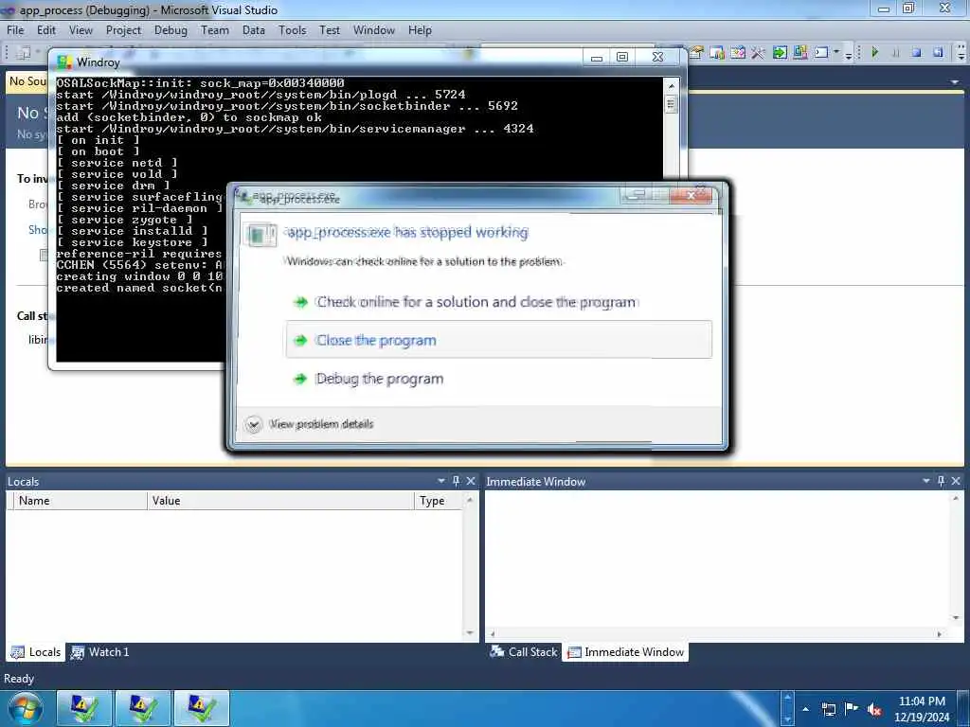The height and width of the screenshot is (727, 970).
Task: Click Immediate Window horizontal scroll right arrow
Action: pyautogui.click(x=939, y=633)
